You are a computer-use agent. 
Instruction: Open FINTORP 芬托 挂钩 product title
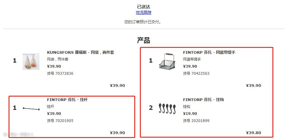coord(204,100)
